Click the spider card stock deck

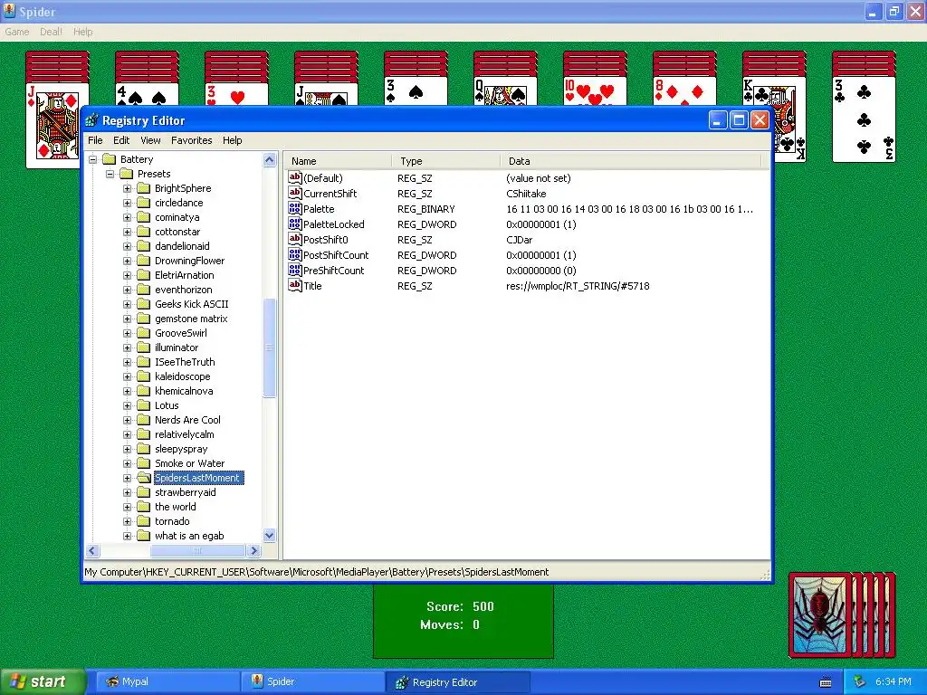click(842, 614)
